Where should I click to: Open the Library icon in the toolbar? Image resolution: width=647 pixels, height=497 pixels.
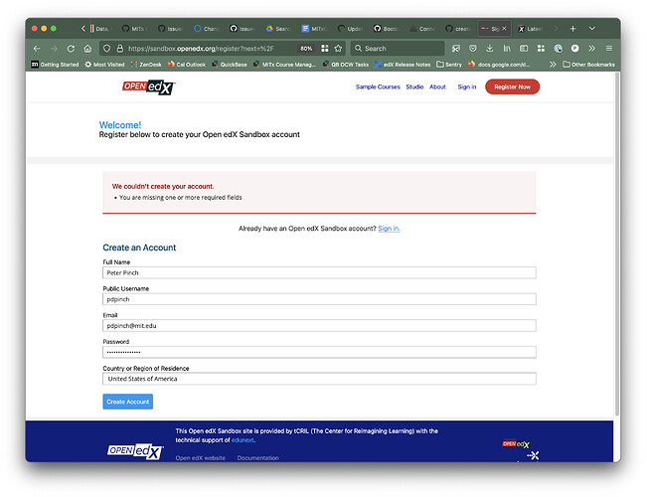(507, 49)
